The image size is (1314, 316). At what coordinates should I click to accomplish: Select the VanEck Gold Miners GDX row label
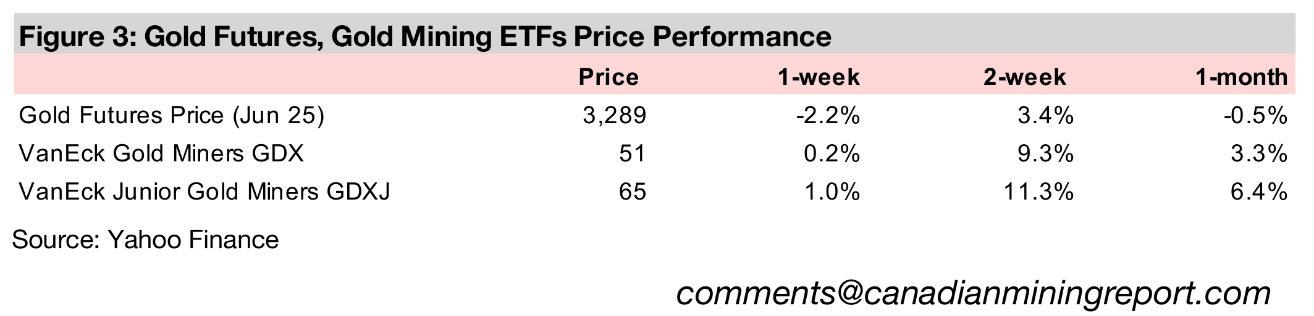click(x=161, y=153)
